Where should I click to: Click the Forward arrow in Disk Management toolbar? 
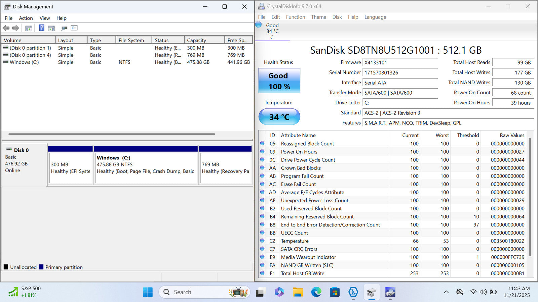click(15, 28)
